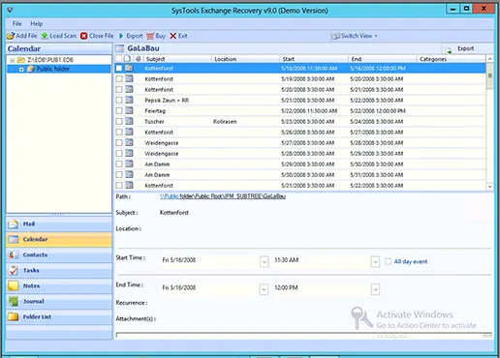Open the File menu
This screenshot has height=358, width=500.
point(16,23)
